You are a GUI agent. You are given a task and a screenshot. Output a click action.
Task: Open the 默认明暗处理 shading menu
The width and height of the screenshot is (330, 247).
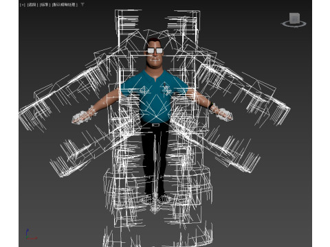tap(65, 5)
